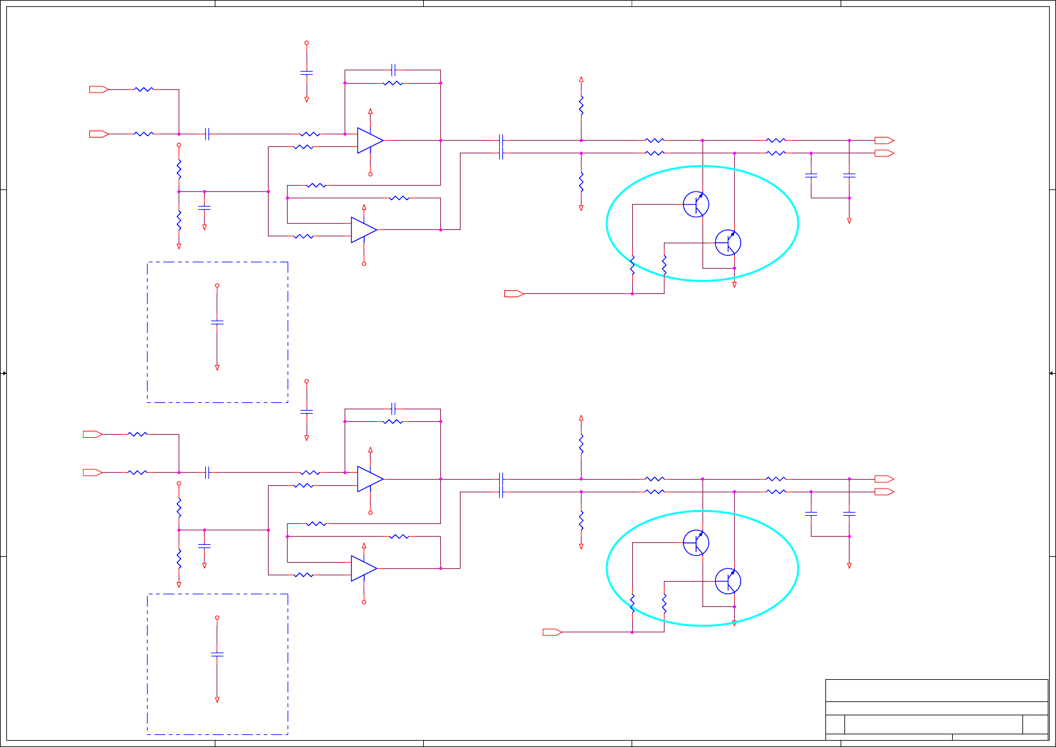This screenshot has height=747, width=1056.
Task: Select the lower output port of the bottom circuit
Action: [884, 492]
